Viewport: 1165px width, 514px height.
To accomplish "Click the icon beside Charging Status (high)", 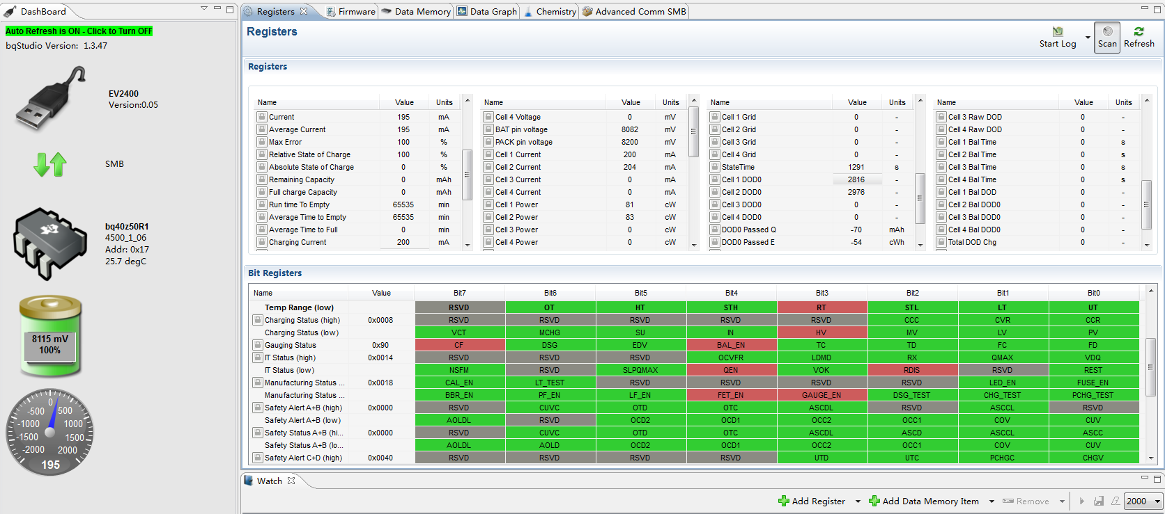I will click(x=258, y=320).
